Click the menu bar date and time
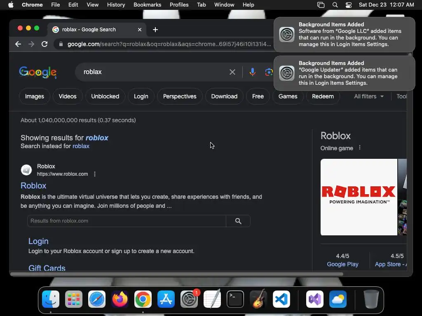Image resolution: width=422 pixels, height=316 pixels. coord(386,5)
